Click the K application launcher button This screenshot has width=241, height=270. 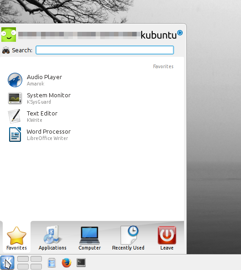coord(7,262)
